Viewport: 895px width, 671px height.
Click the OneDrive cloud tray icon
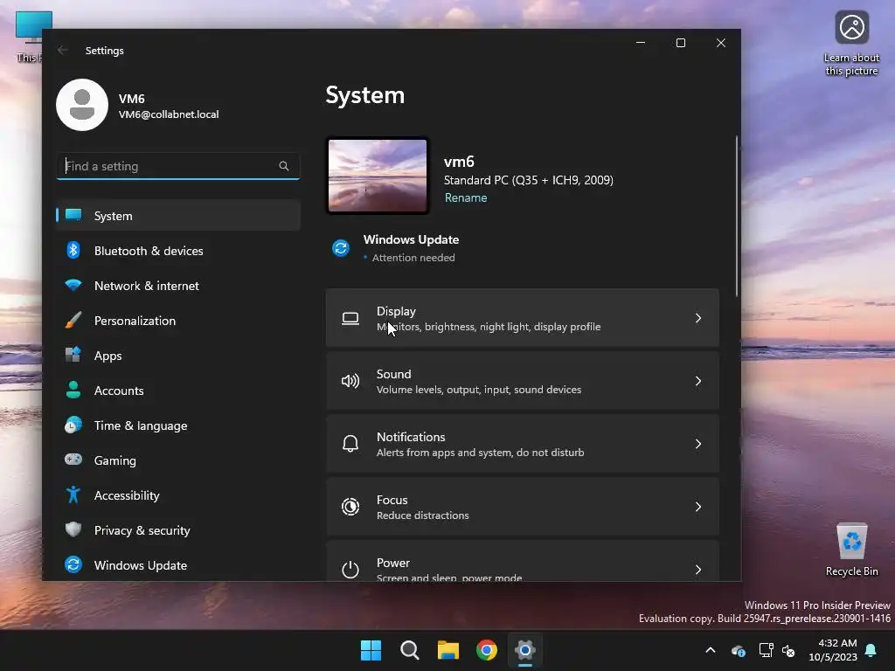(x=738, y=650)
